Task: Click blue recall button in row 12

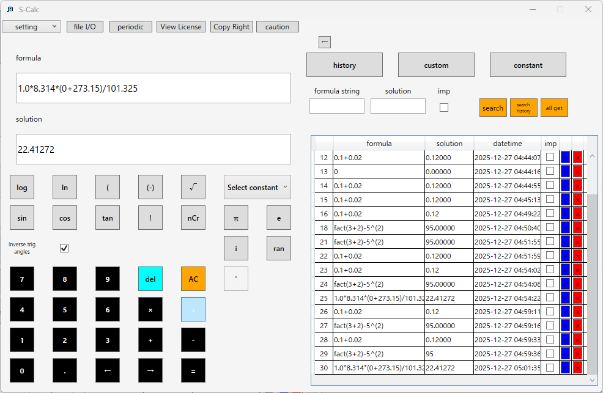Action: (565, 158)
